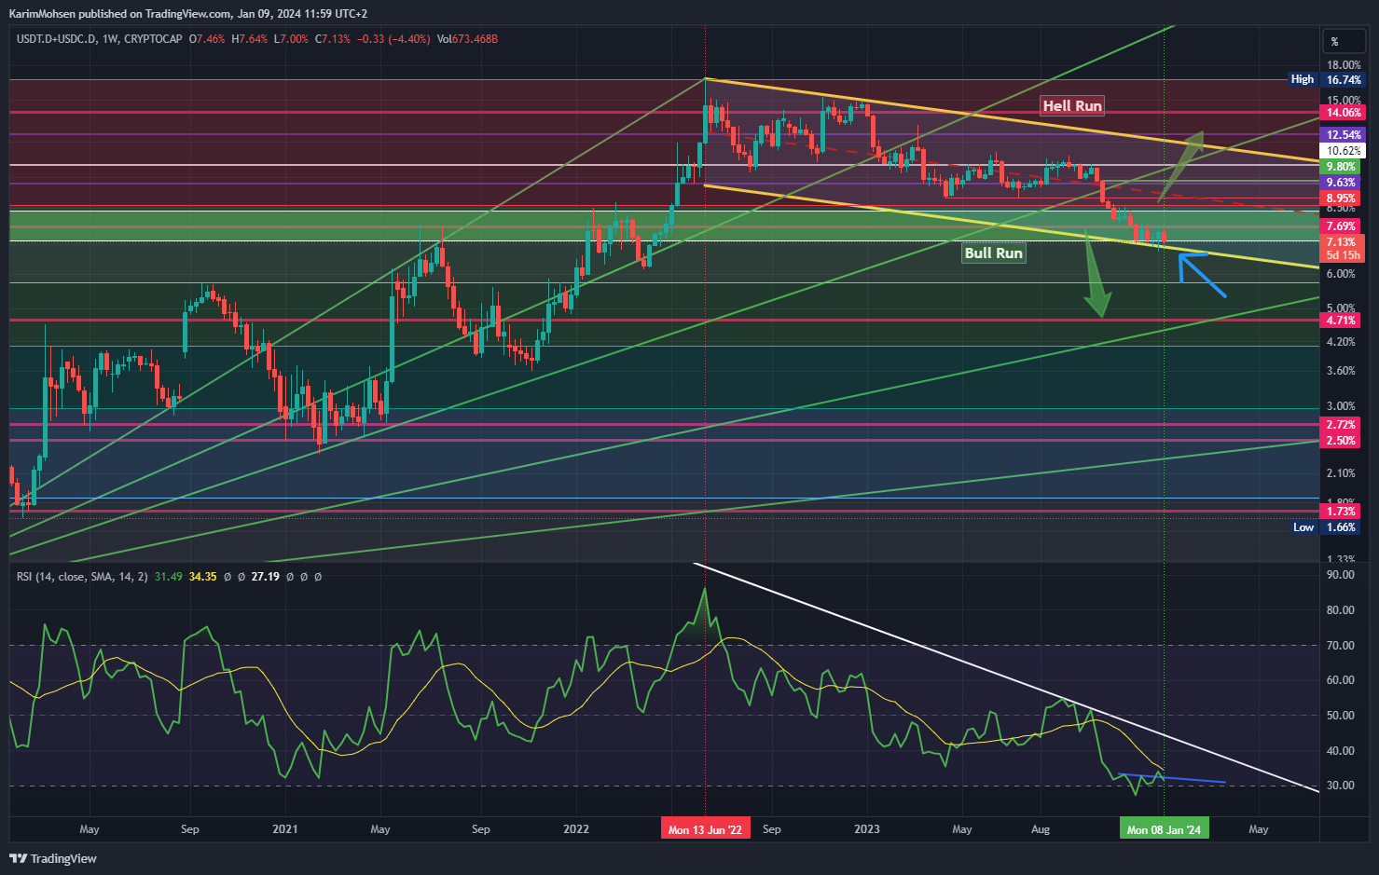Image resolution: width=1379 pixels, height=875 pixels.
Task: Click the RSI value 31.49
Action: tap(169, 577)
